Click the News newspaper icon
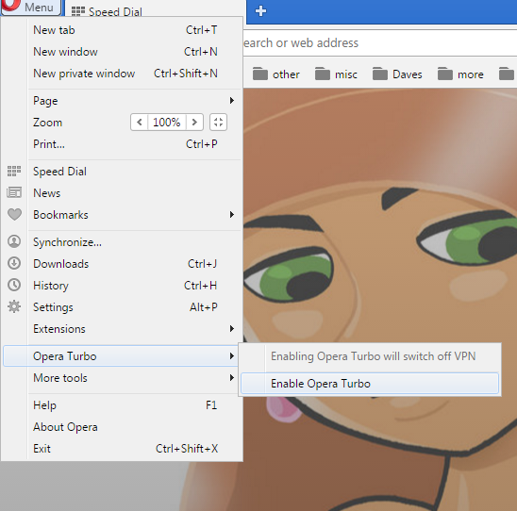The height and width of the screenshot is (511, 517). 14,192
